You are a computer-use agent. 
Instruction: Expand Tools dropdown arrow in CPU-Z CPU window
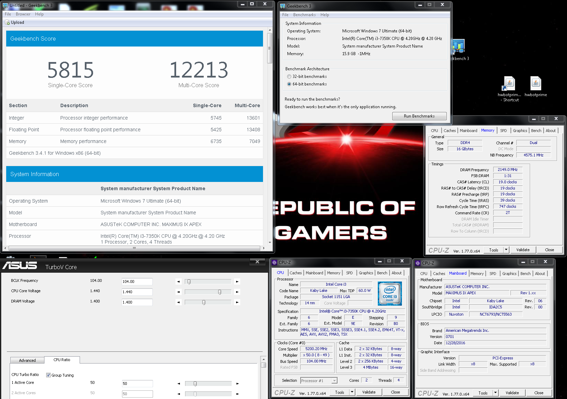pos(352,392)
